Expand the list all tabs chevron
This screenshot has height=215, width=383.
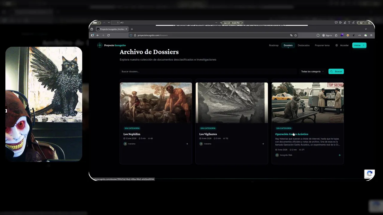pos(366,29)
